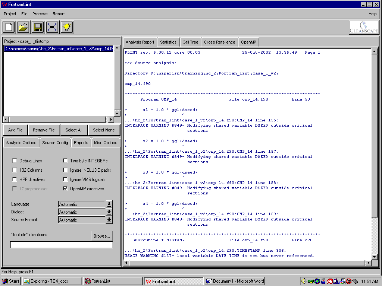This screenshot has height=286, width=382.
Task: Click the Start button on taskbar
Action: tap(10, 281)
